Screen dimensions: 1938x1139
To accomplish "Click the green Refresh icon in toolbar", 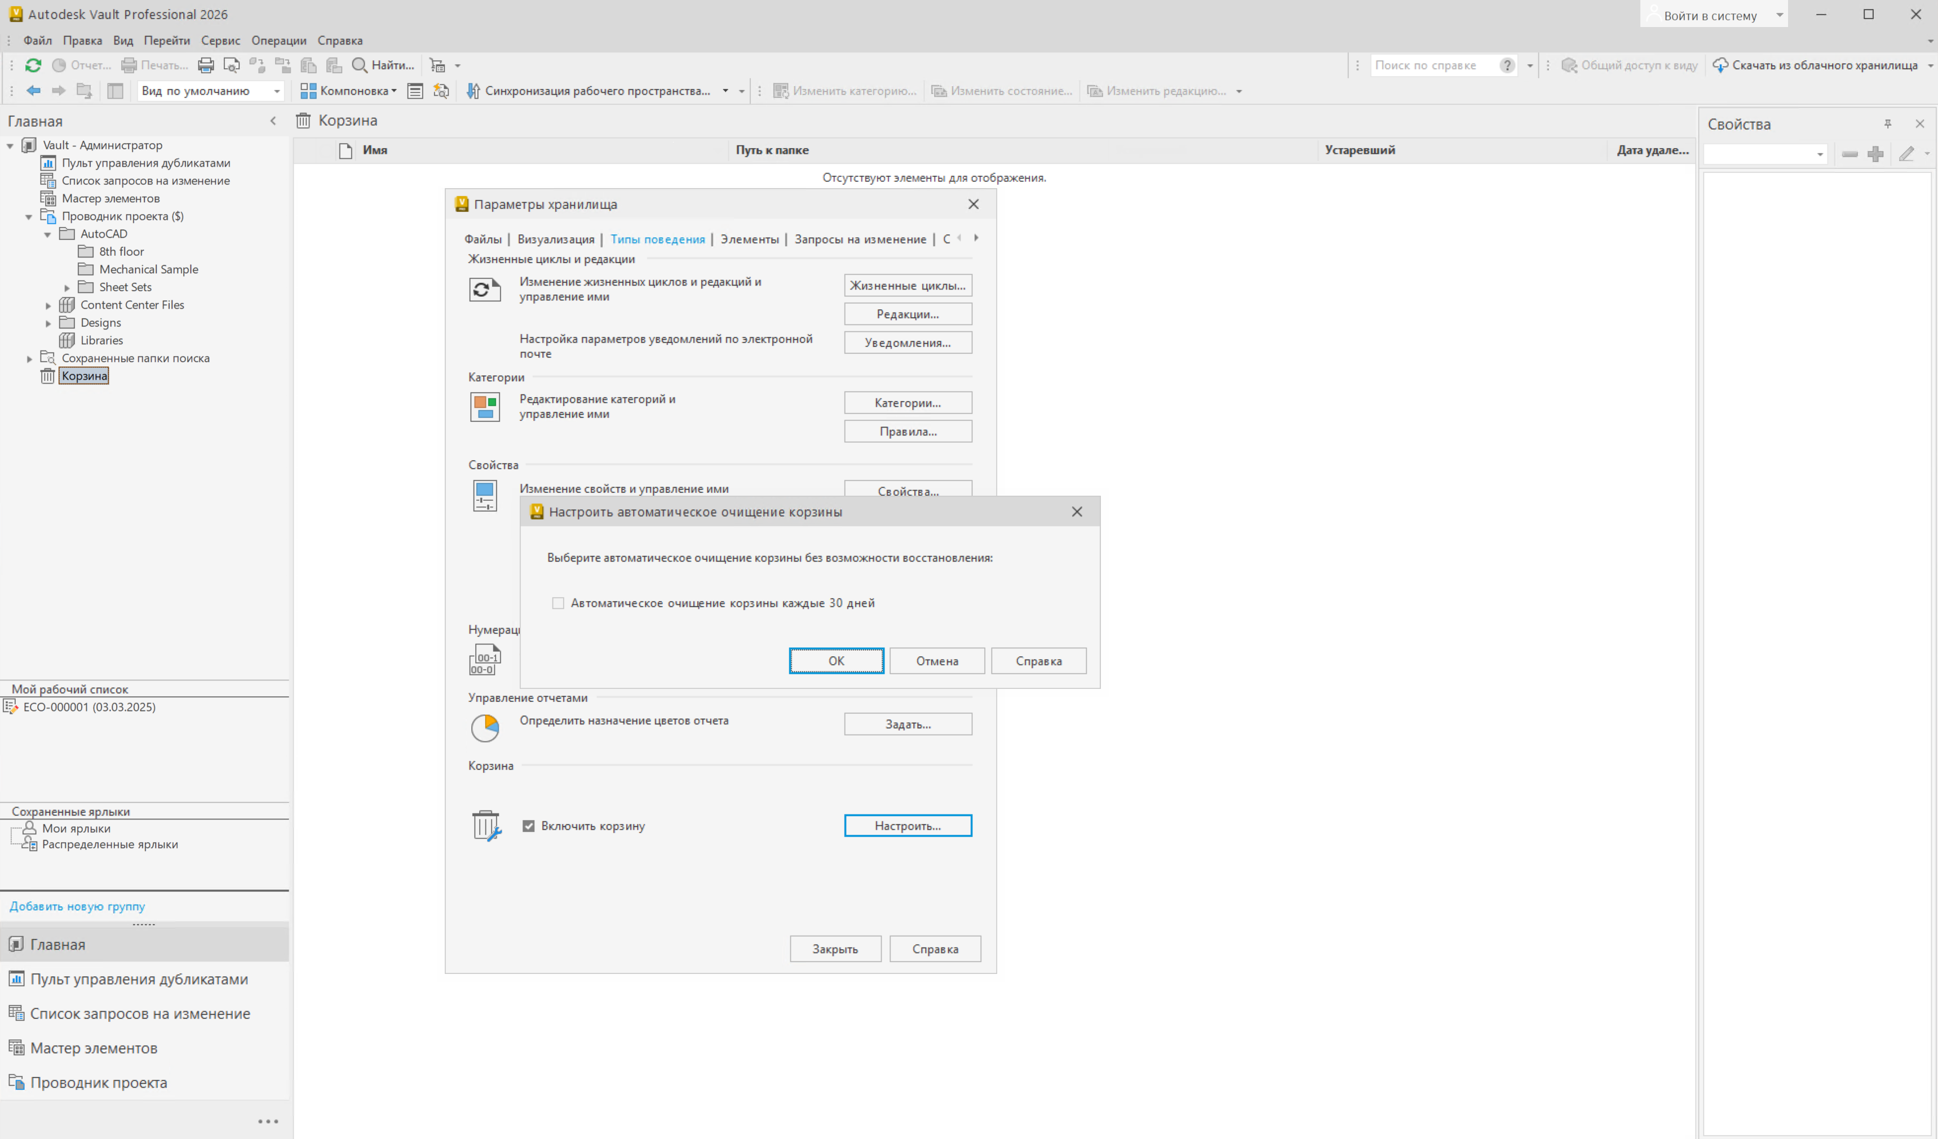I will coord(33,65).
